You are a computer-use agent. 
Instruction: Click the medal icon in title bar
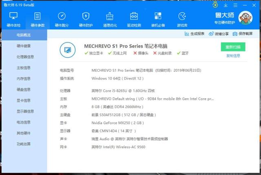point(215,5)
